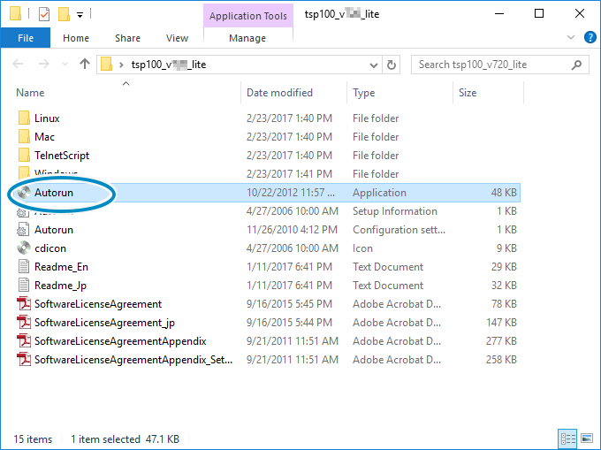Screen dimensions: 601x450
Task: Click the Linux folder icon
Action: coord(25,118)
